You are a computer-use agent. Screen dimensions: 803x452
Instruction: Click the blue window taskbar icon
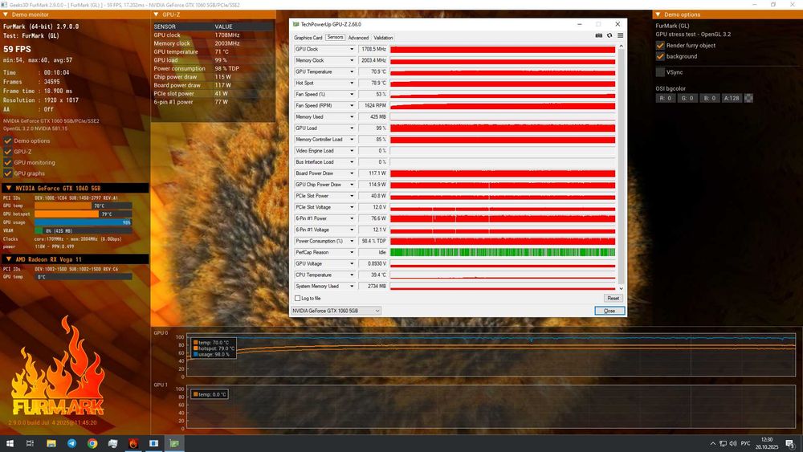(153, 443)
